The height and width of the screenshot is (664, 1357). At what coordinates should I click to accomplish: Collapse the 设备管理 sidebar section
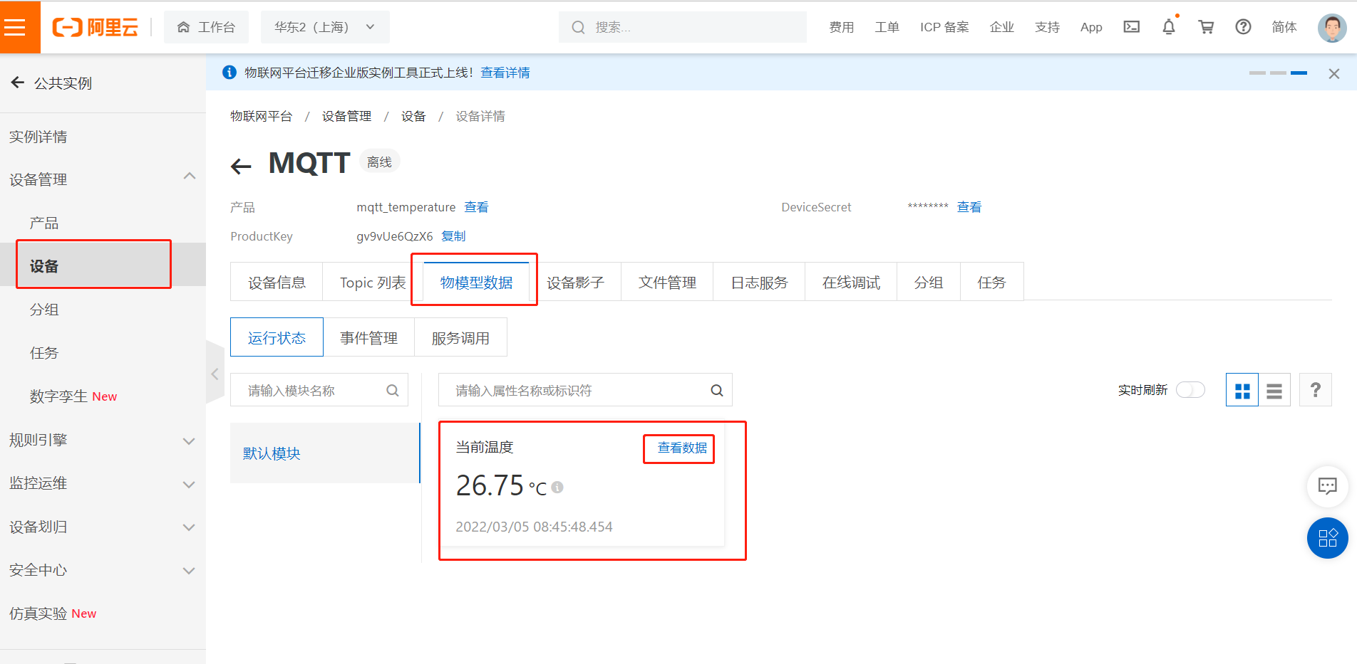pos(189,176)
